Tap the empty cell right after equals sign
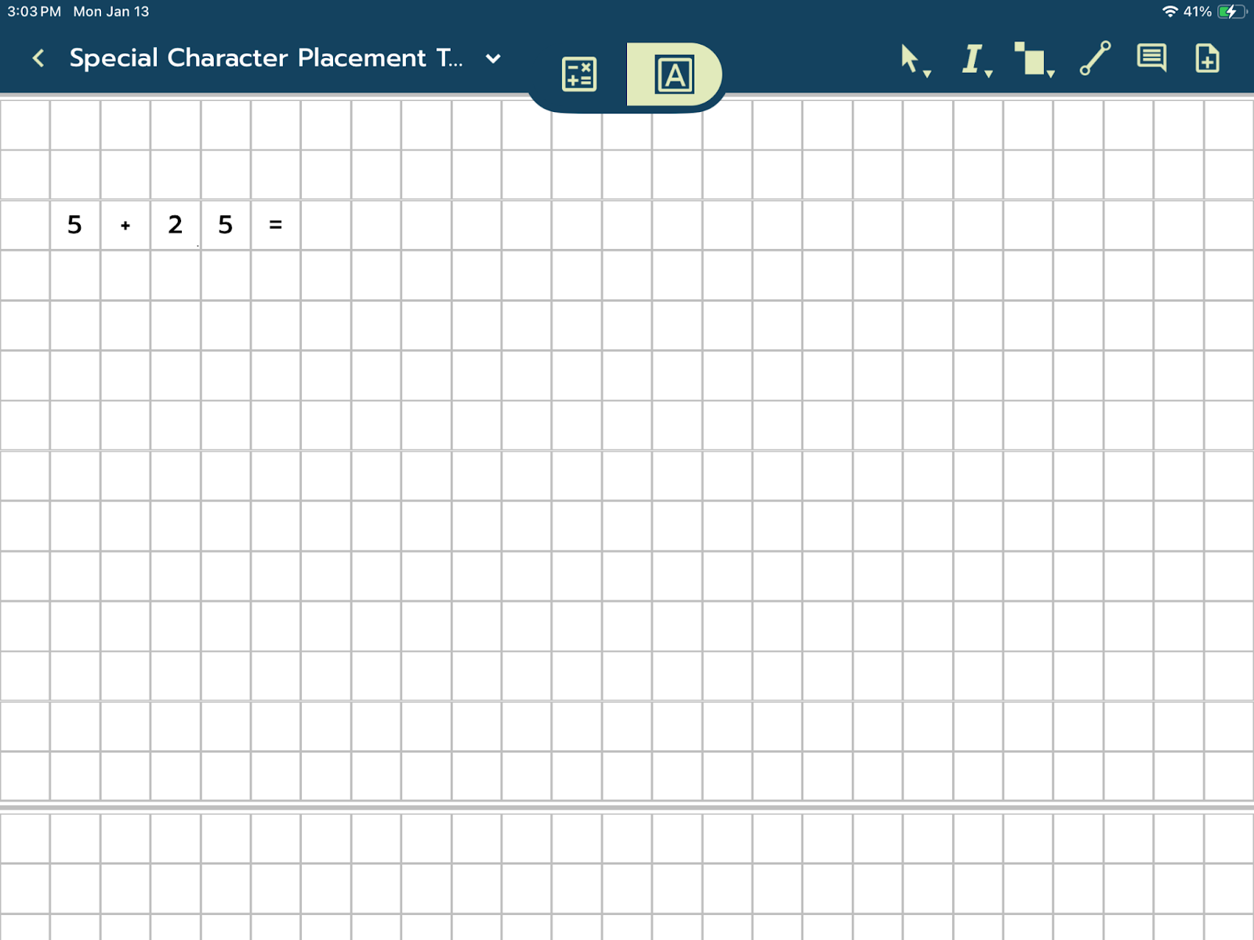Viewport: 1254px width, 940px height. point(326,226)
